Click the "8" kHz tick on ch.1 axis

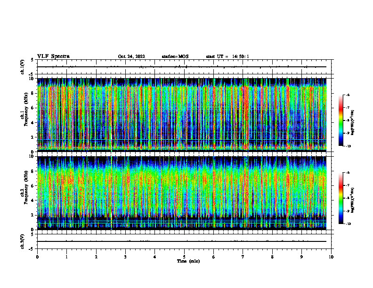(x=33, y=93)
